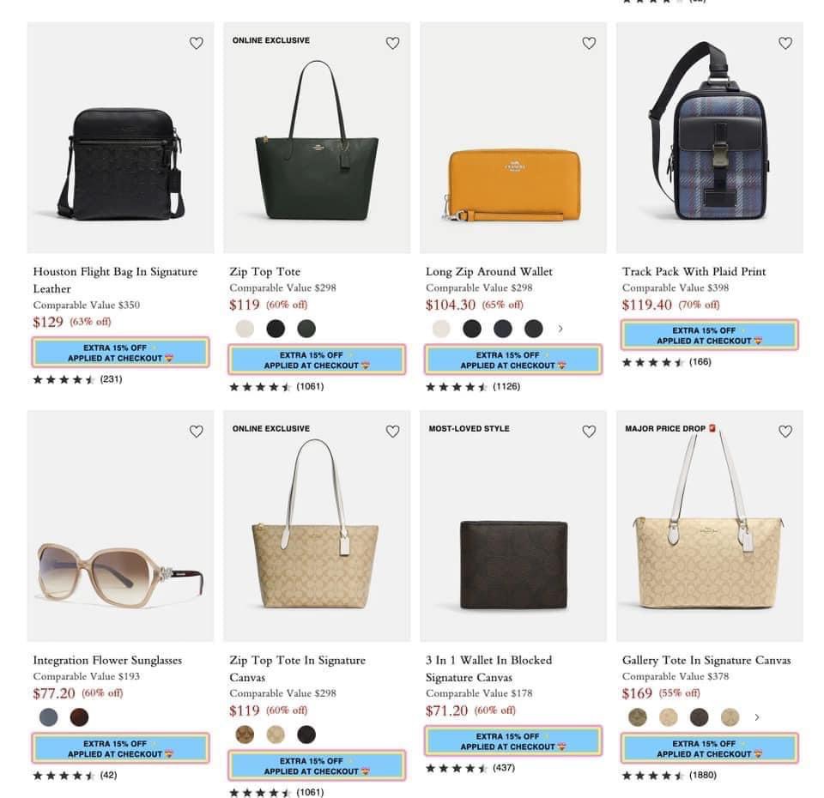Favorite the Houston Flight Bag with heart icon
Viewport: 824px width, 798px height.
[x=197, y=43]
